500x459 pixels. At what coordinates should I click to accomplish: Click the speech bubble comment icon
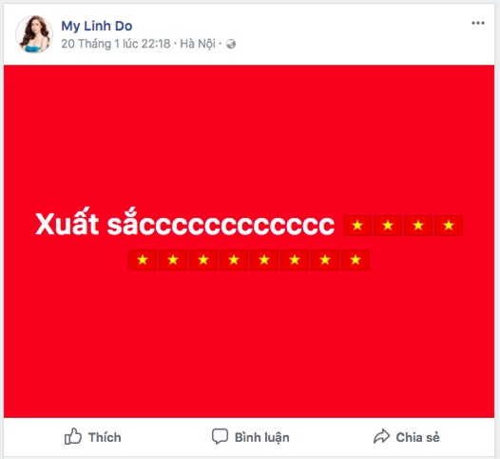(x=220, y=436)
